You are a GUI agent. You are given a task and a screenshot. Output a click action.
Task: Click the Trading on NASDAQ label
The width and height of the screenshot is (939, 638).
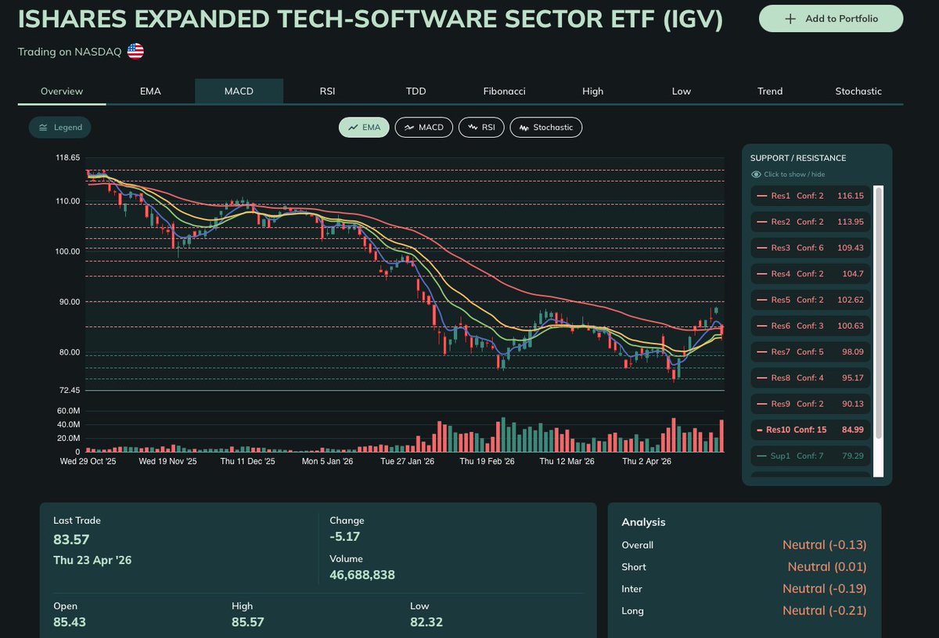[x=70, y=52]
